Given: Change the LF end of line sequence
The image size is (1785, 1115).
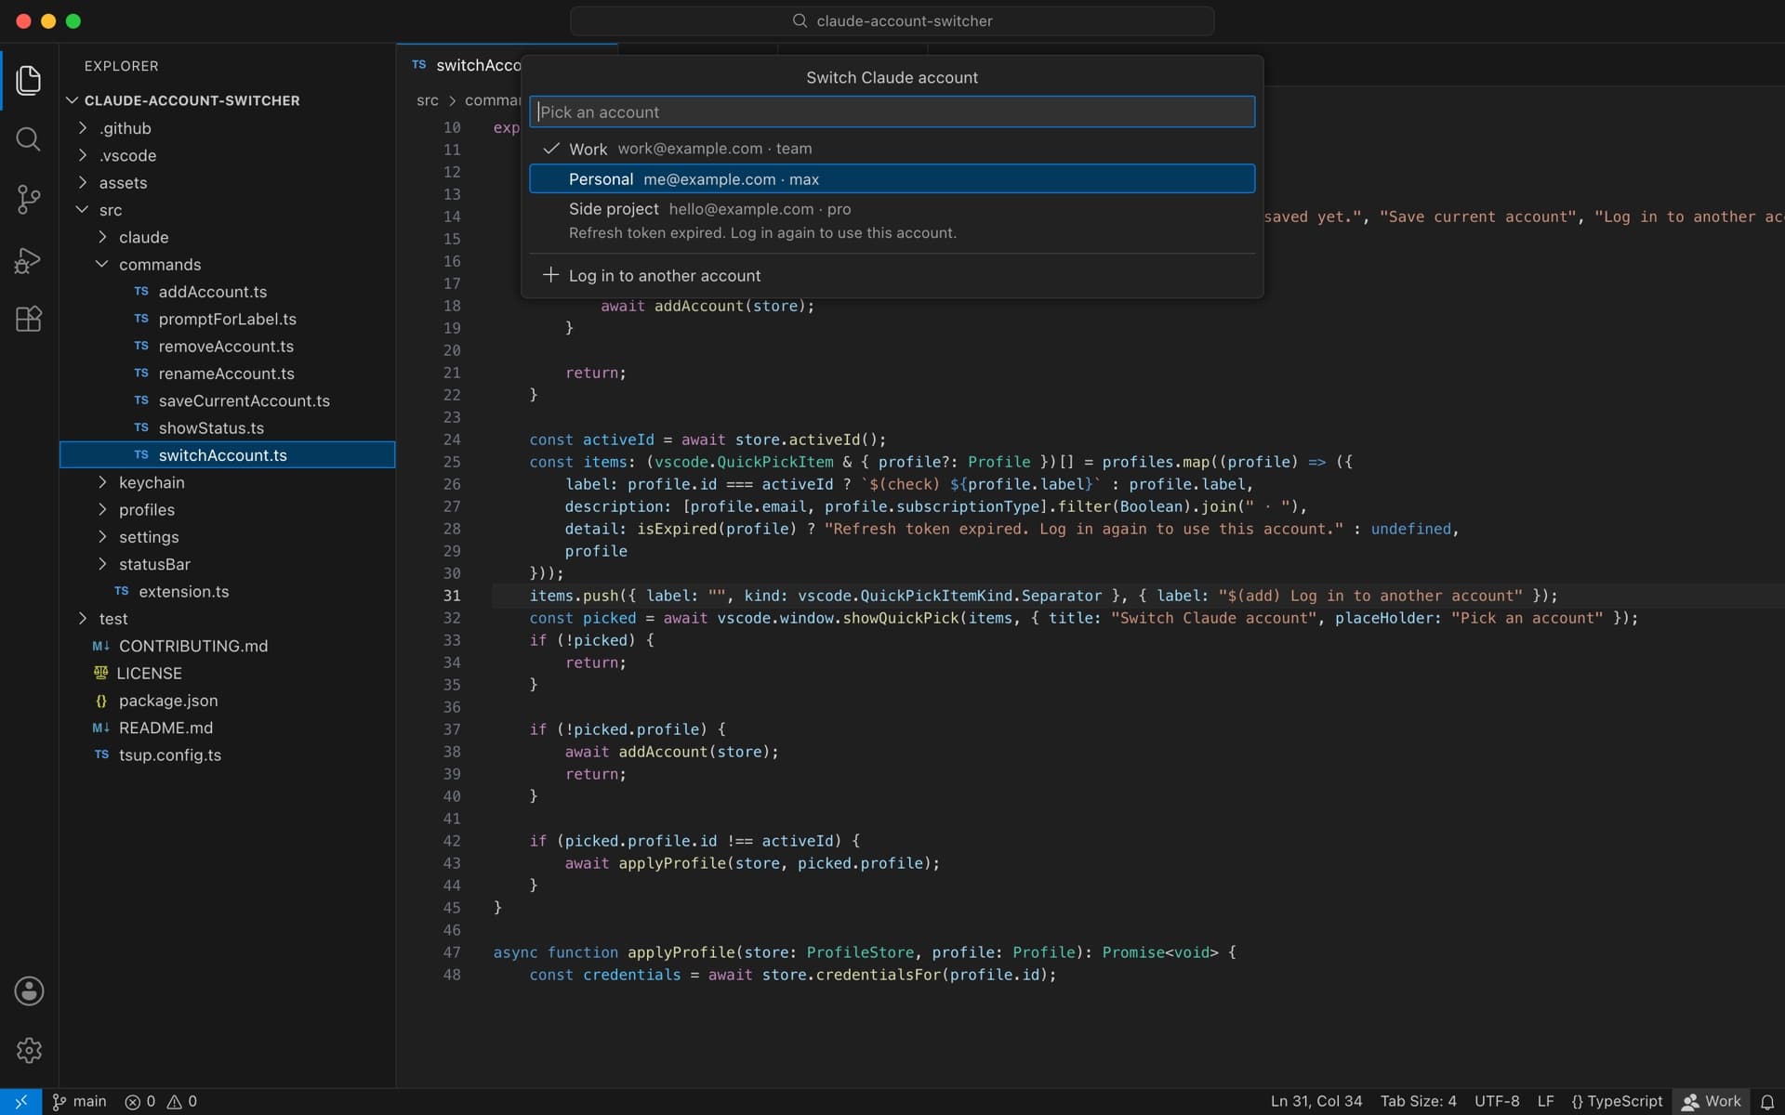Looking at the screenshot, I should click(x=1545, y=1101).
